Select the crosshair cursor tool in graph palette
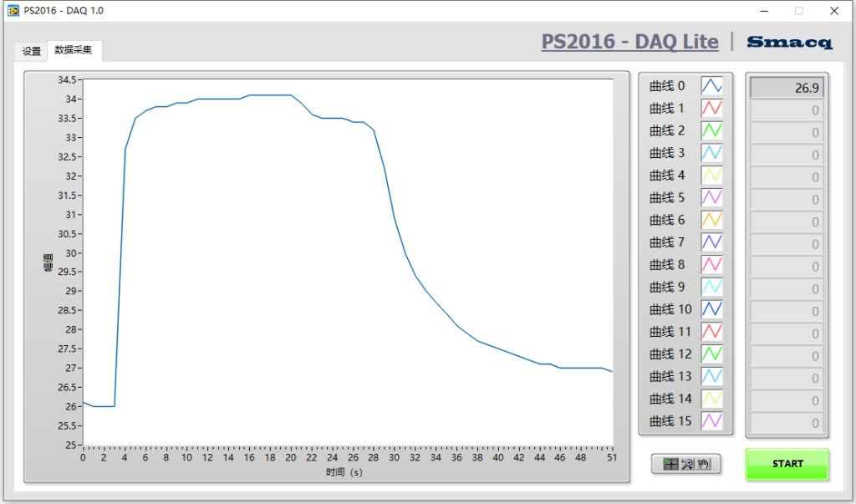This screenshot has width=856, height=504. (670, 464)
